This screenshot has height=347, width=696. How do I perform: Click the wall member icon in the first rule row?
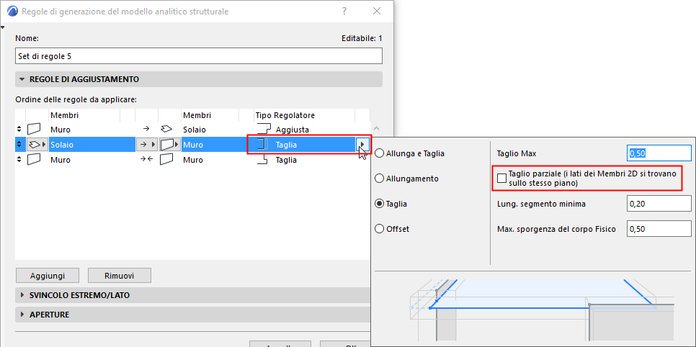point(34,130)
